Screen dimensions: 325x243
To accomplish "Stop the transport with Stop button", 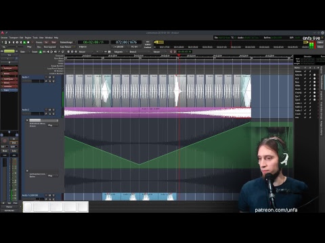I will (x=28, y=43).
